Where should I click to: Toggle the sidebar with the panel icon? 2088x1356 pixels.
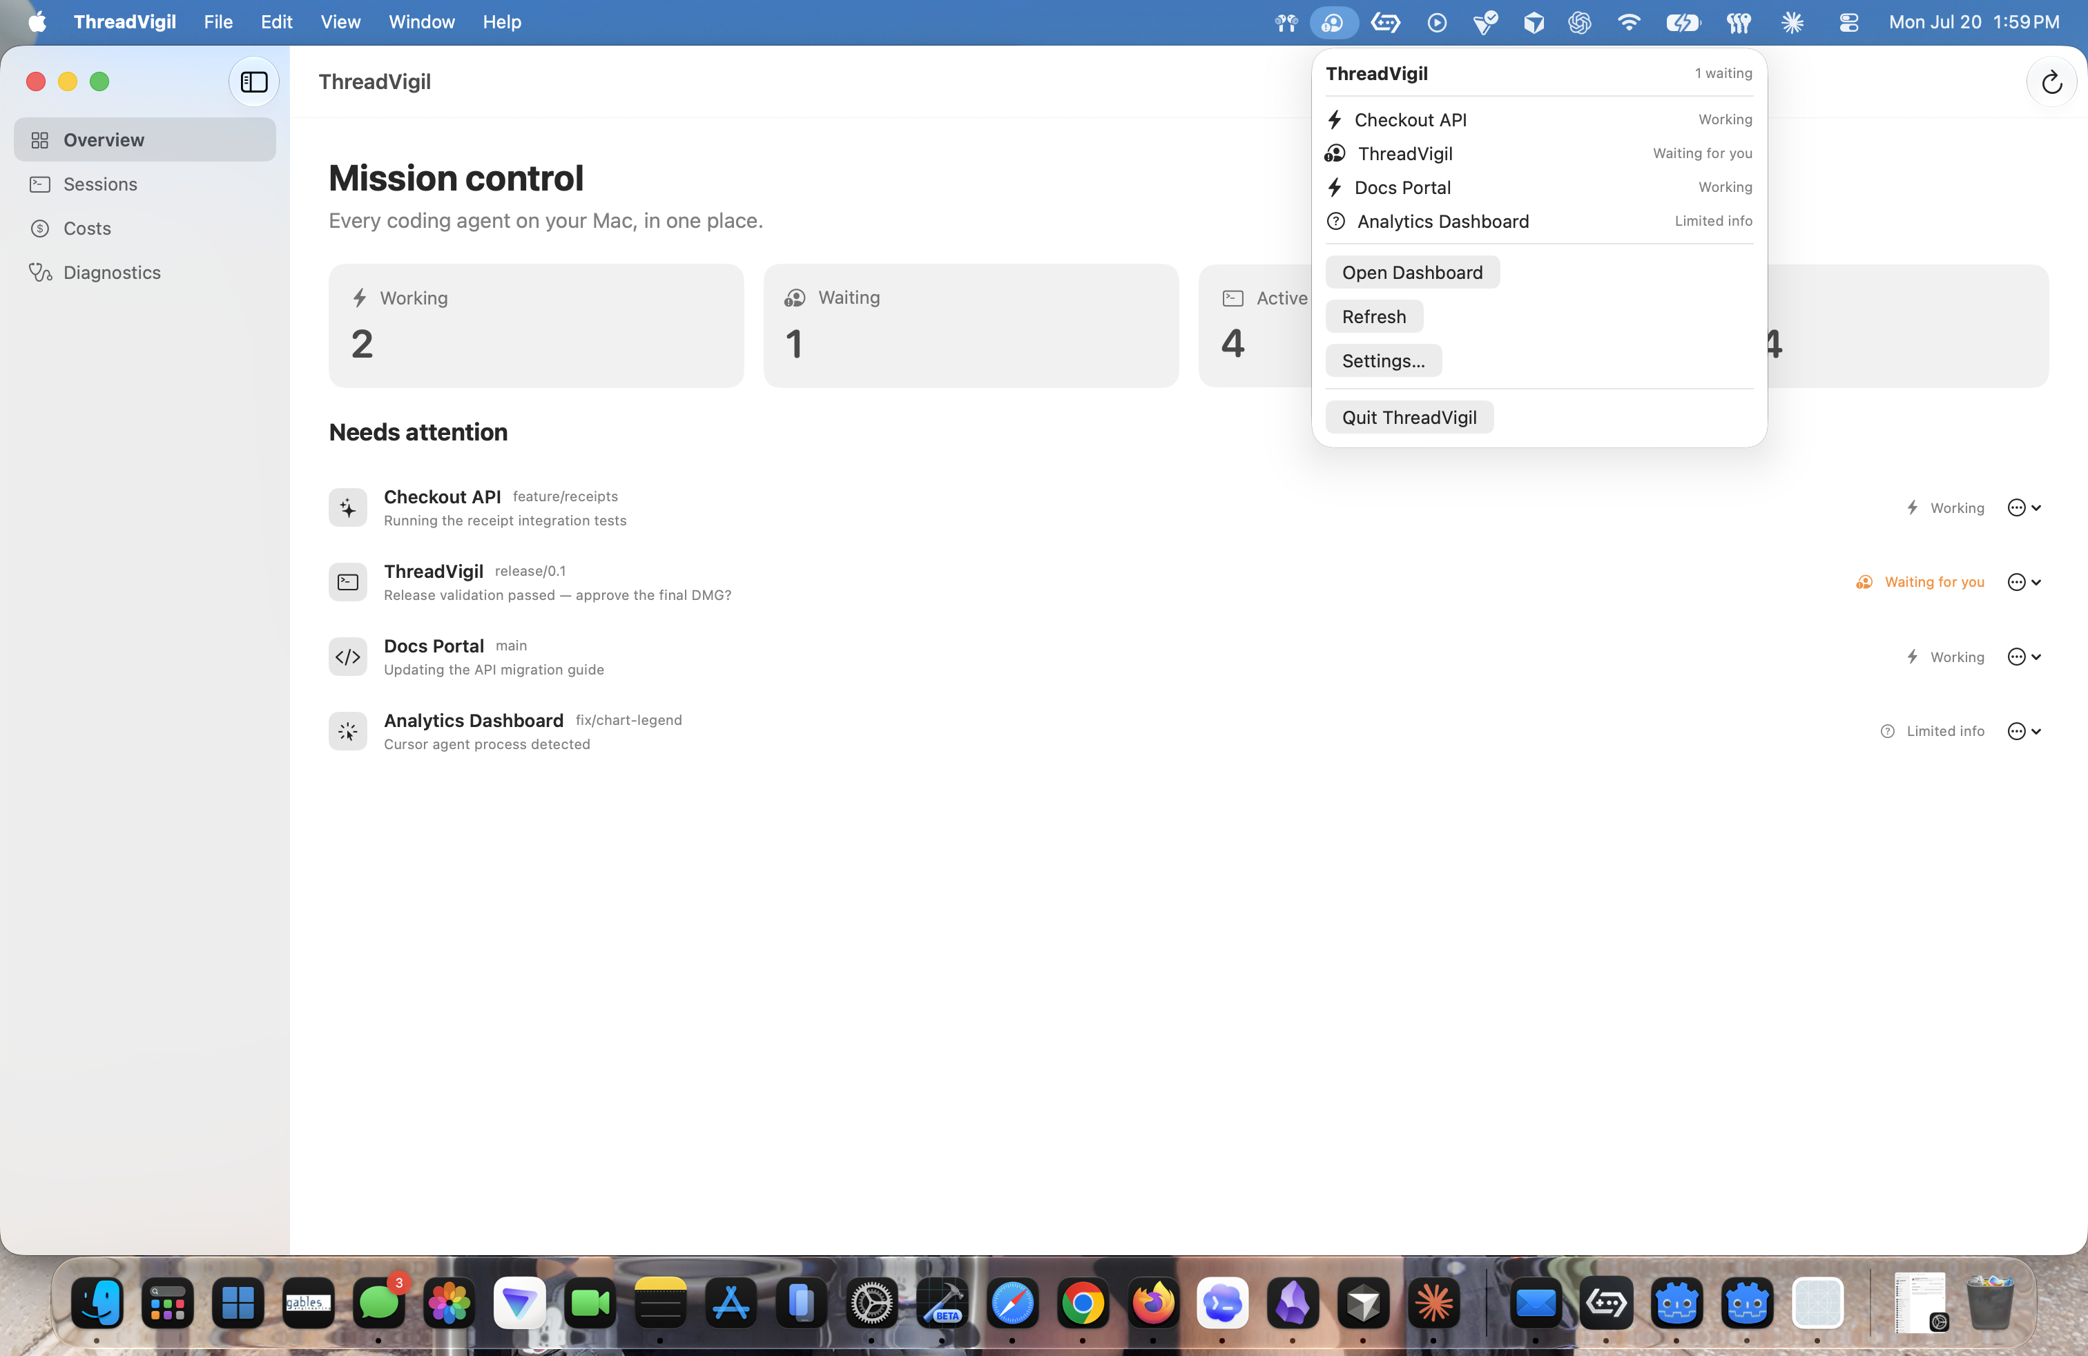tap(253, 81)
